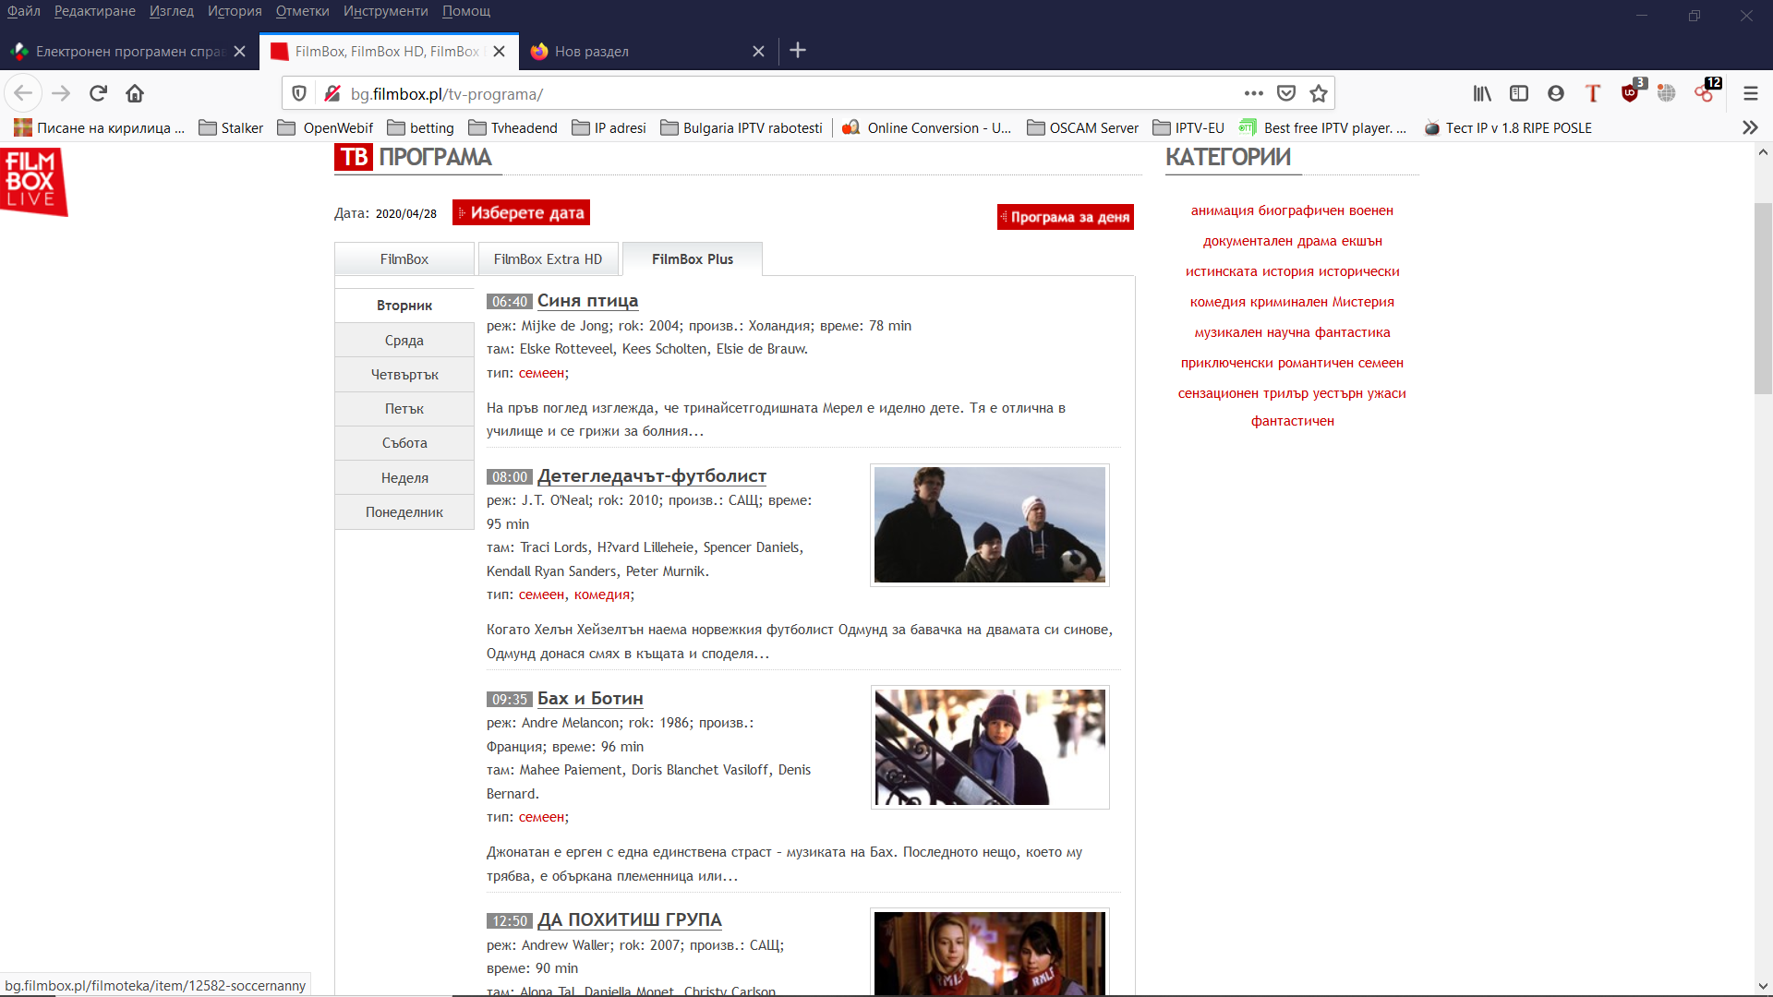This screenshot has height=997, width=1773.
Task: Expand the hidden bookmarks overflow chevron
Action: pos(1750,127)
